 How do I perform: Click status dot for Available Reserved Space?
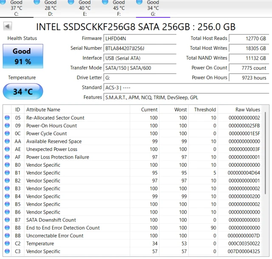point(7,141)
